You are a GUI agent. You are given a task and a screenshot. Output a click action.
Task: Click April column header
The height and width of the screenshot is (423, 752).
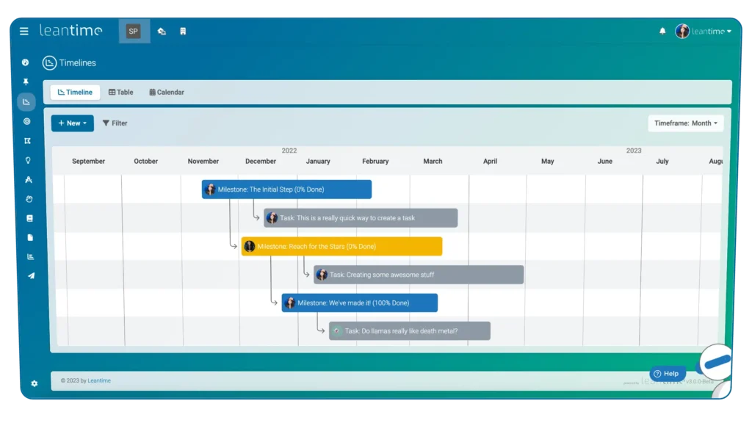pyautogui.click(x=490, y=161)
